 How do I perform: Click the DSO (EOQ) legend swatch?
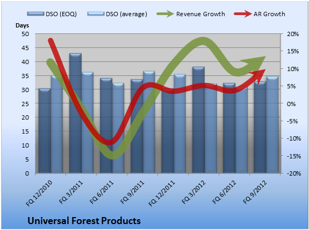[35, 13]
